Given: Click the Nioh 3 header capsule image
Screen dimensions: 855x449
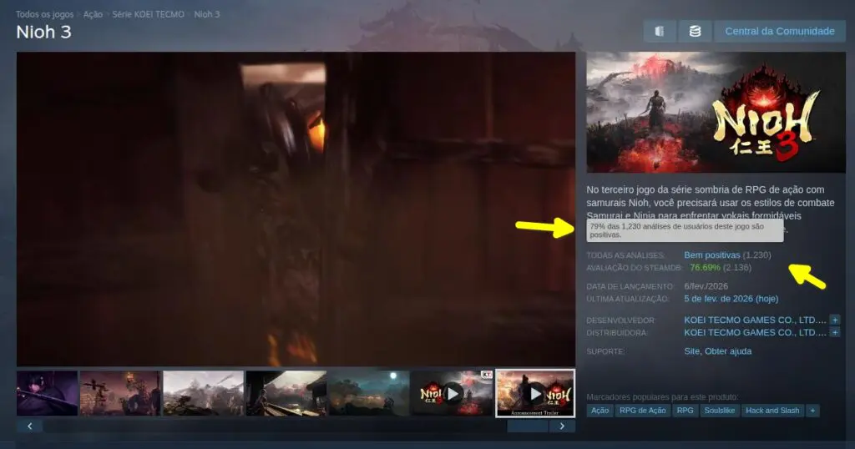Looking at the screenshot, I should pyautogui.click(x=715, y=113).
